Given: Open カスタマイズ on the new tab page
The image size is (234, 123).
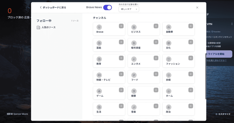Looking at the screenshot, I should [223, 114].
